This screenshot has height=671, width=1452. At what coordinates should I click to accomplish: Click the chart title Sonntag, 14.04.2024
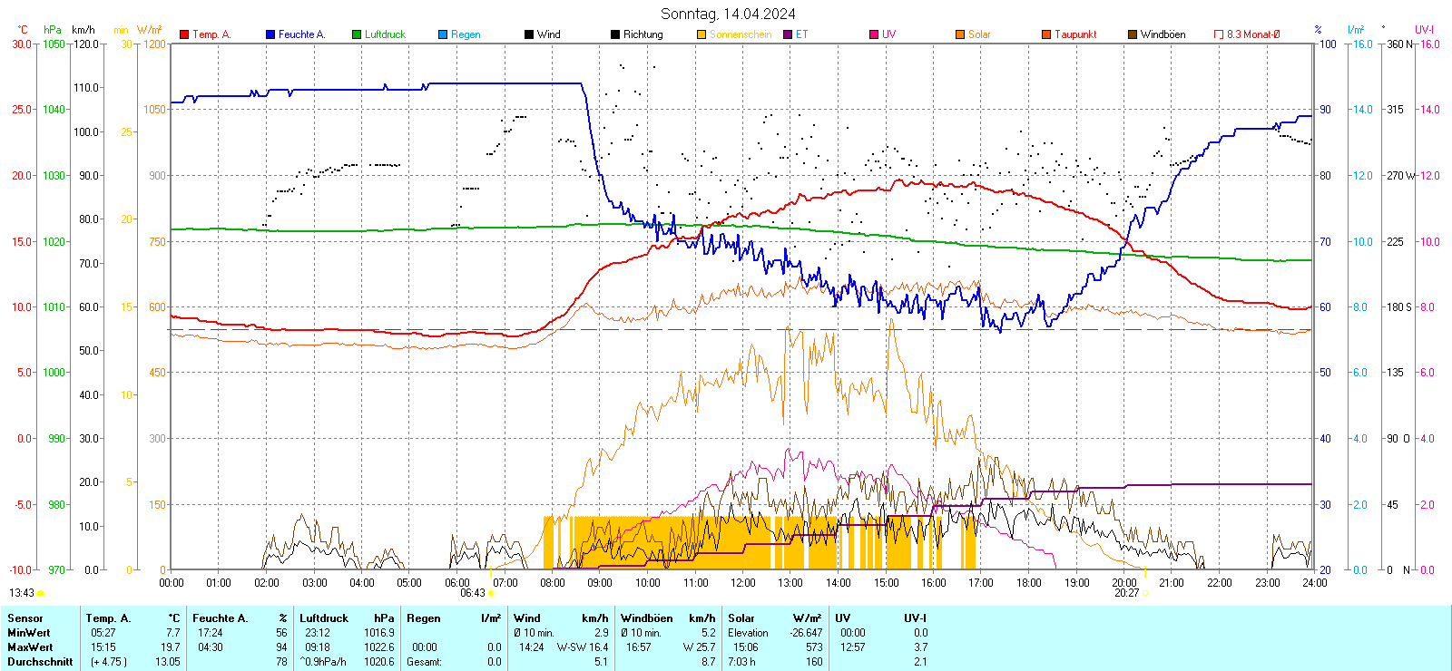click(x=728, y=14)
